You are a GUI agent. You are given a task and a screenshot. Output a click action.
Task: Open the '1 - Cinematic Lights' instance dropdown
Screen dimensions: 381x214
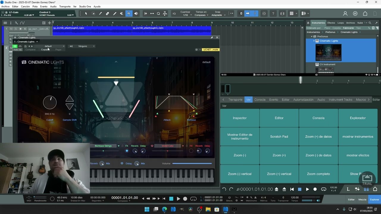[26, 42]
